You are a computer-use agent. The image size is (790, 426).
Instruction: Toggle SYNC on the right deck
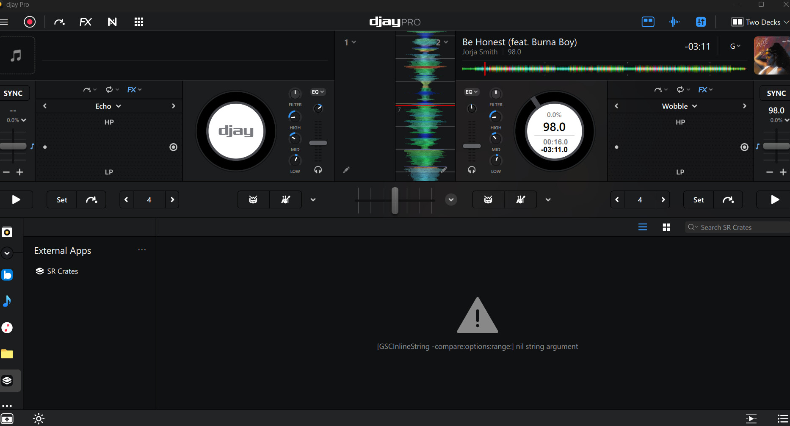click(x=776, y=93)
